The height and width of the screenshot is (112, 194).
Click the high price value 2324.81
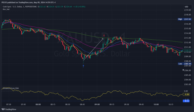(51, 7)
